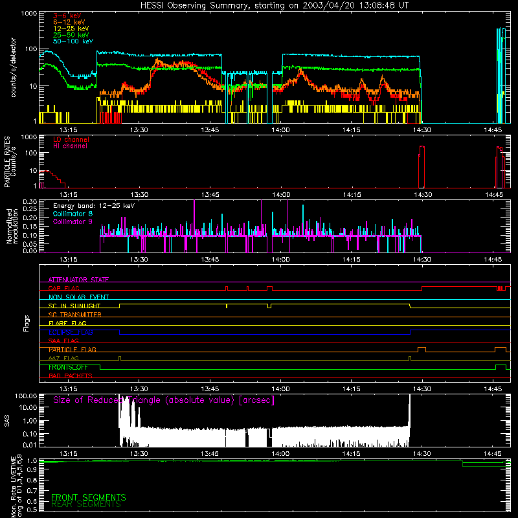
Task: Select the FLARE_FLAG label
Action: [67, 323]
